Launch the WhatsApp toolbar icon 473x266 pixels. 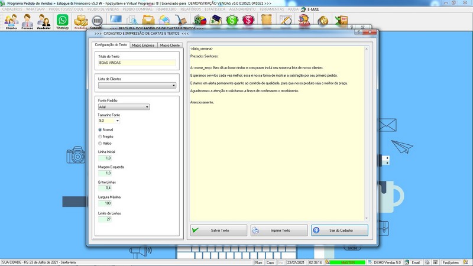click(x=63, y=21)
